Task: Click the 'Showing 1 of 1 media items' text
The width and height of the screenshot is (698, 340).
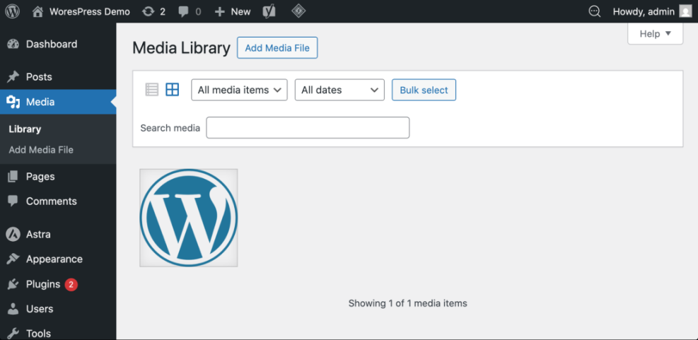Action: 408,303
